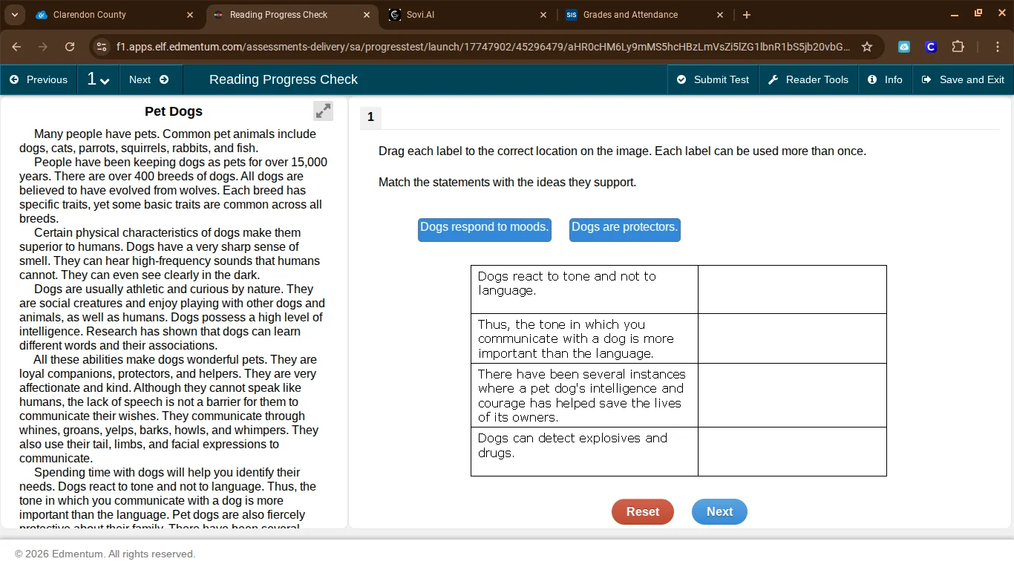Open the blue C extension icon
1014x570 pixels.
tap(931, 47)
